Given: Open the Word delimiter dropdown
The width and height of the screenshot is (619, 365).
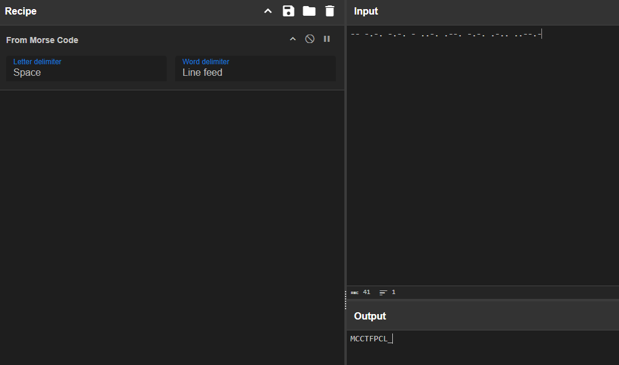Looking at the screenshot, I should (x=255, y=69).
